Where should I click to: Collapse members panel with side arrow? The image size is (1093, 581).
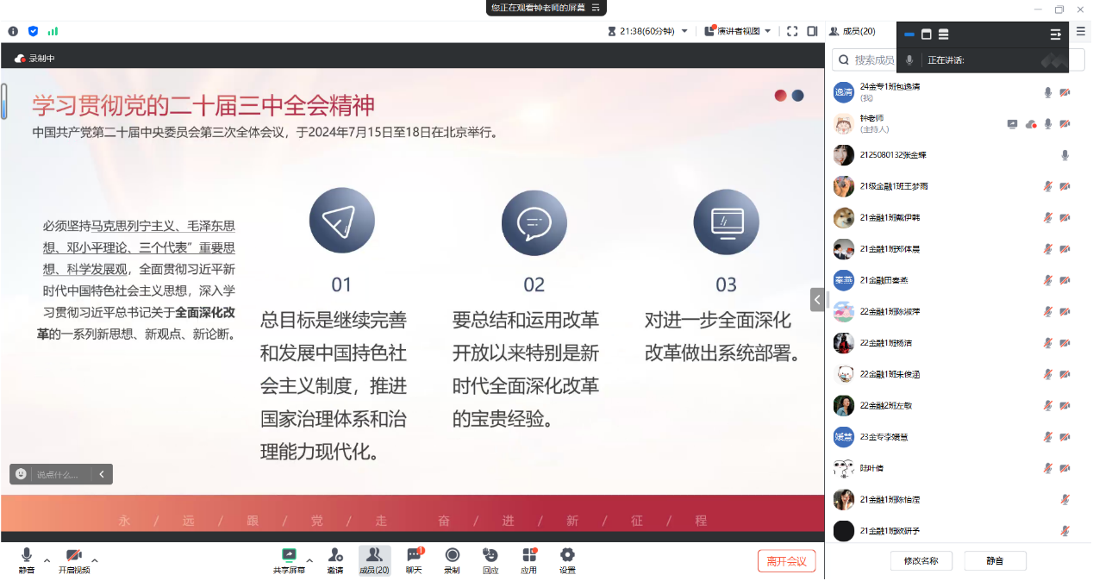[x=816, y=299]
